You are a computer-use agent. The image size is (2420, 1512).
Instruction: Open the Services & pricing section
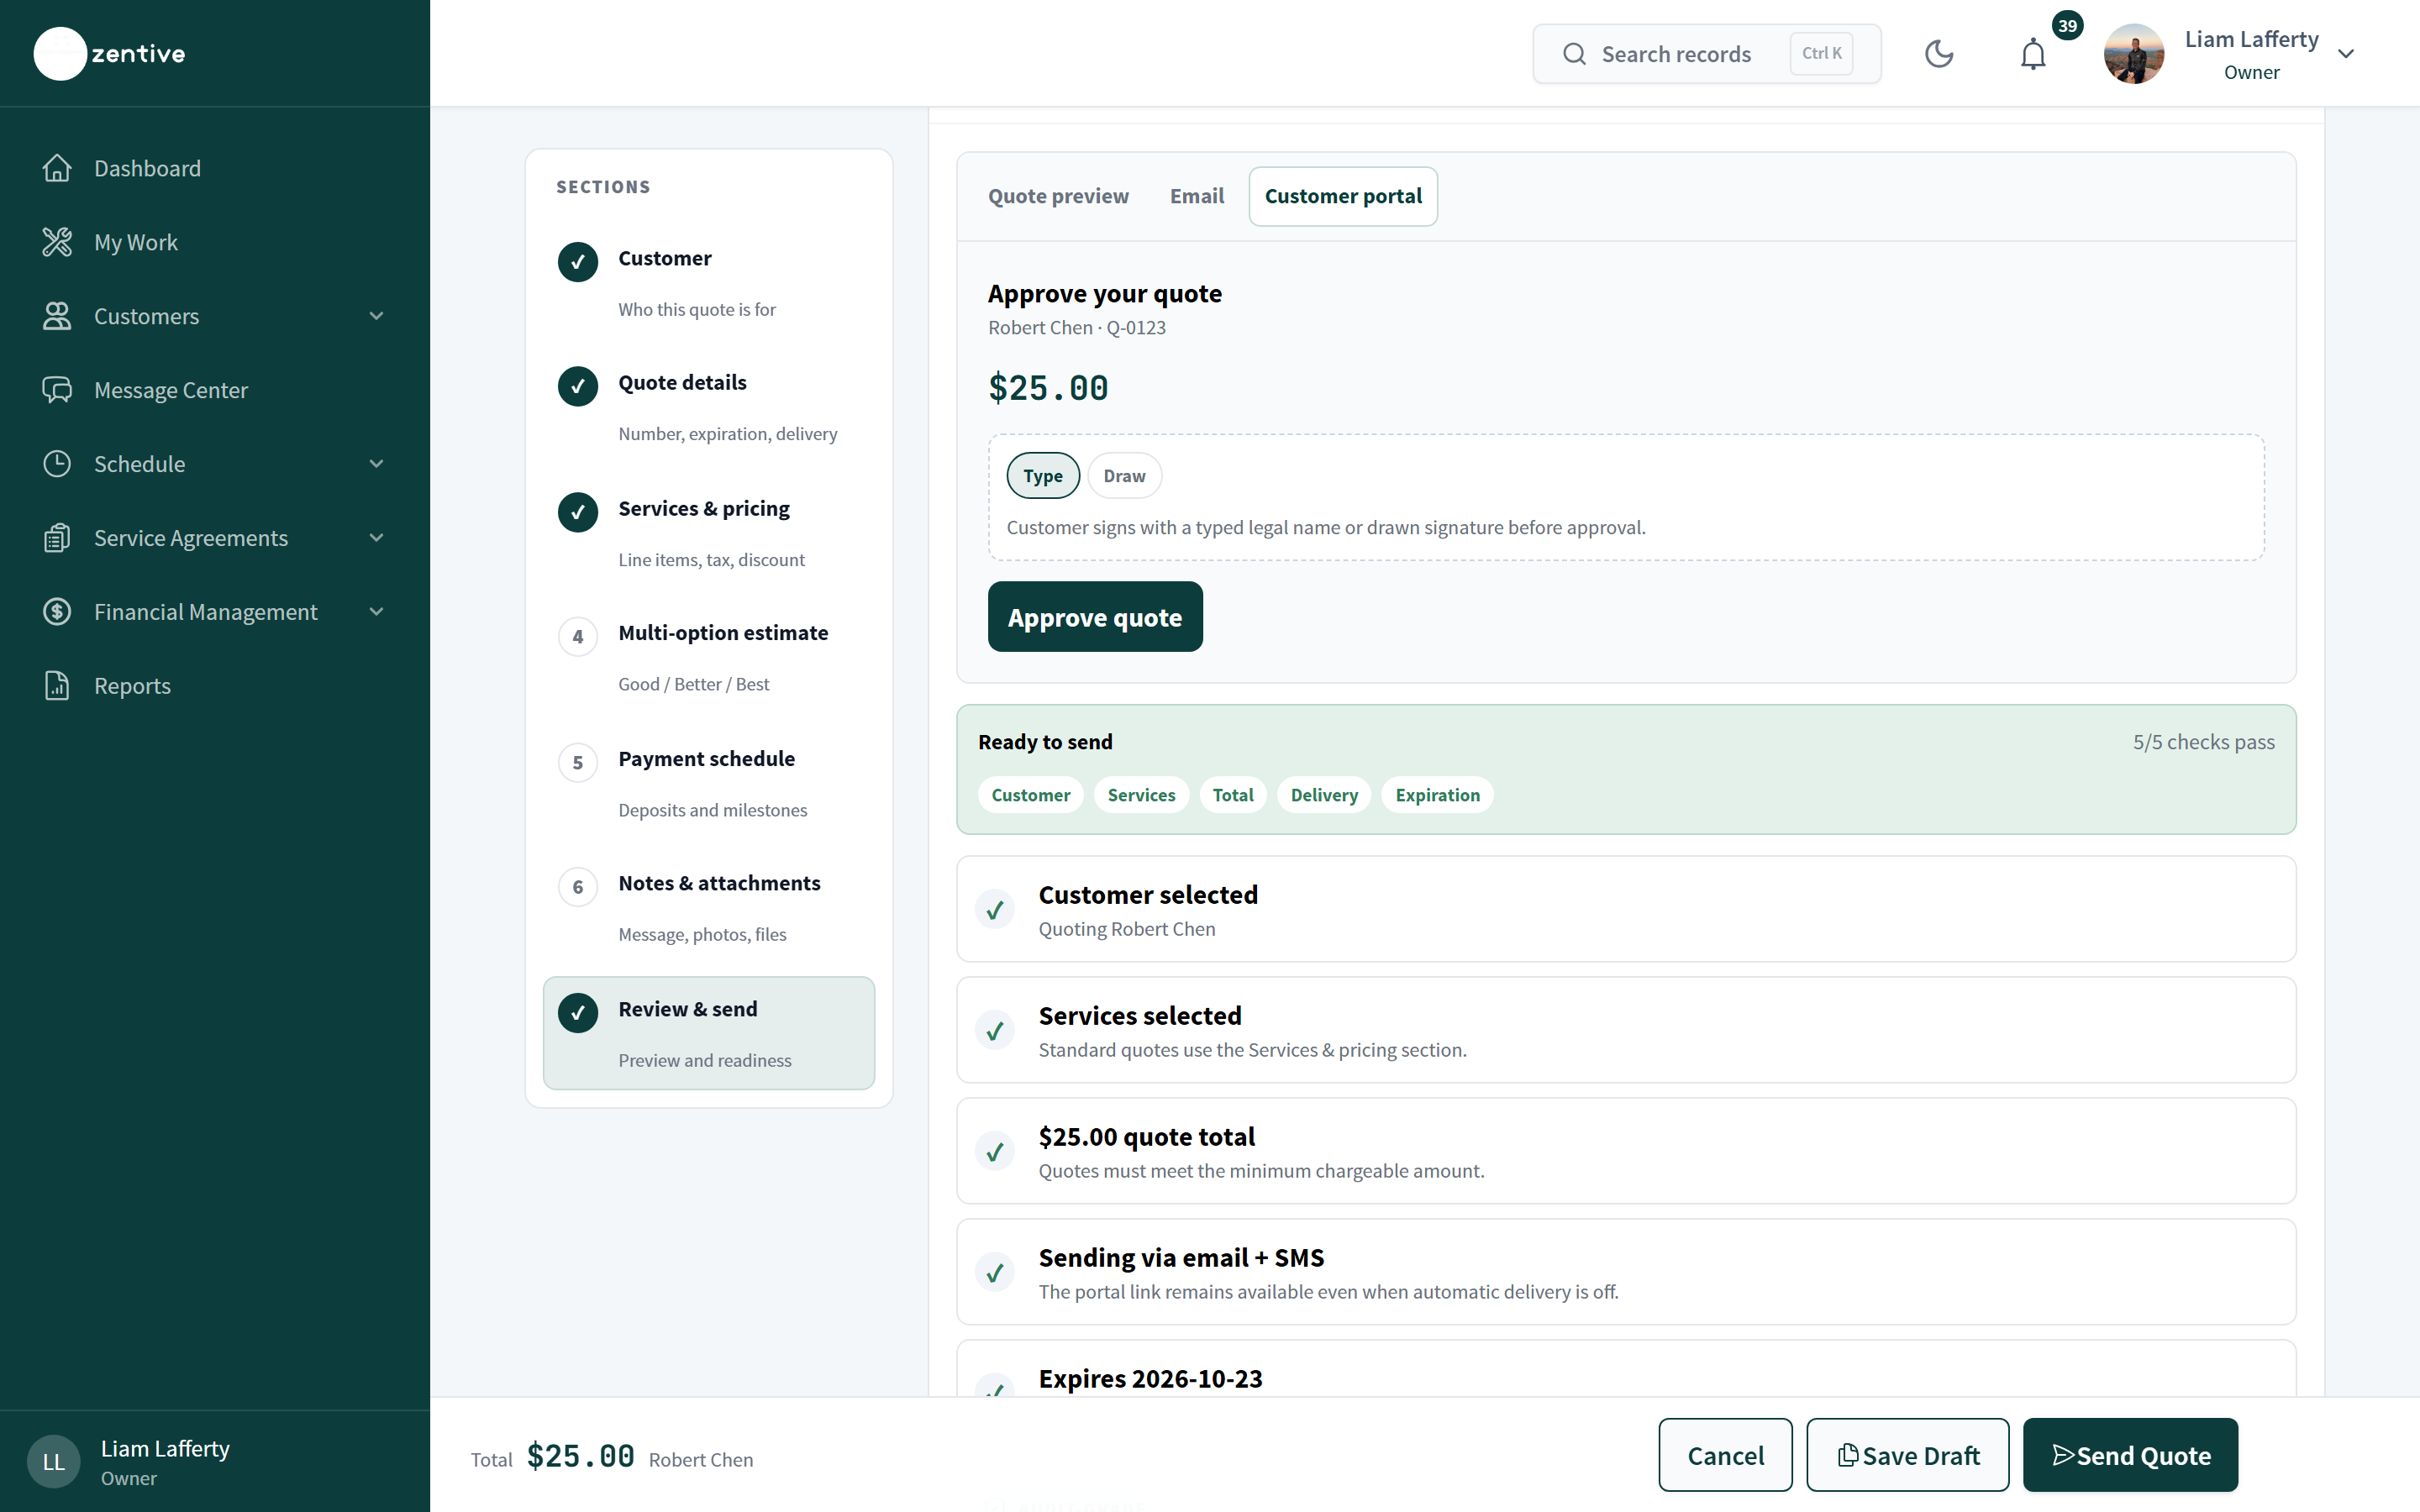coord(709,533)
